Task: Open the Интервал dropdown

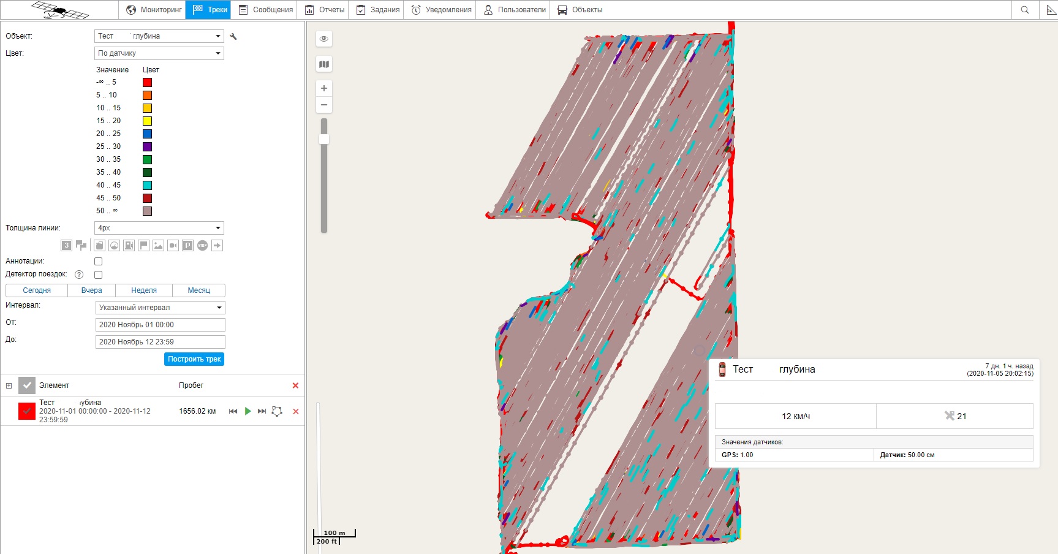Action: click(x=160, y=308)
